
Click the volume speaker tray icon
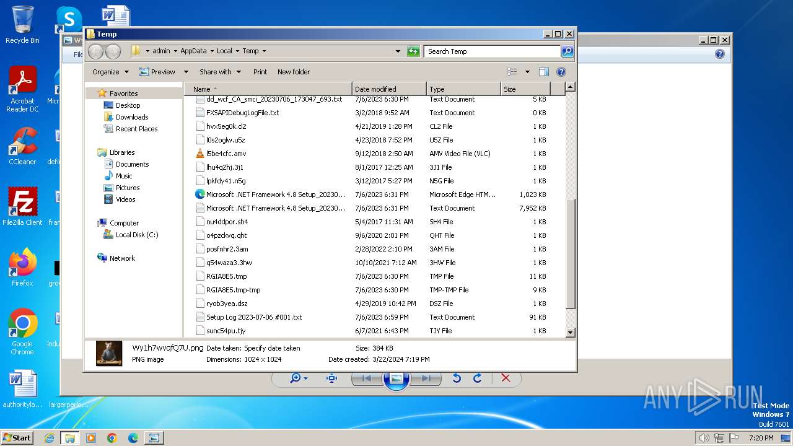pyautogui.click(x=704, y=438)
